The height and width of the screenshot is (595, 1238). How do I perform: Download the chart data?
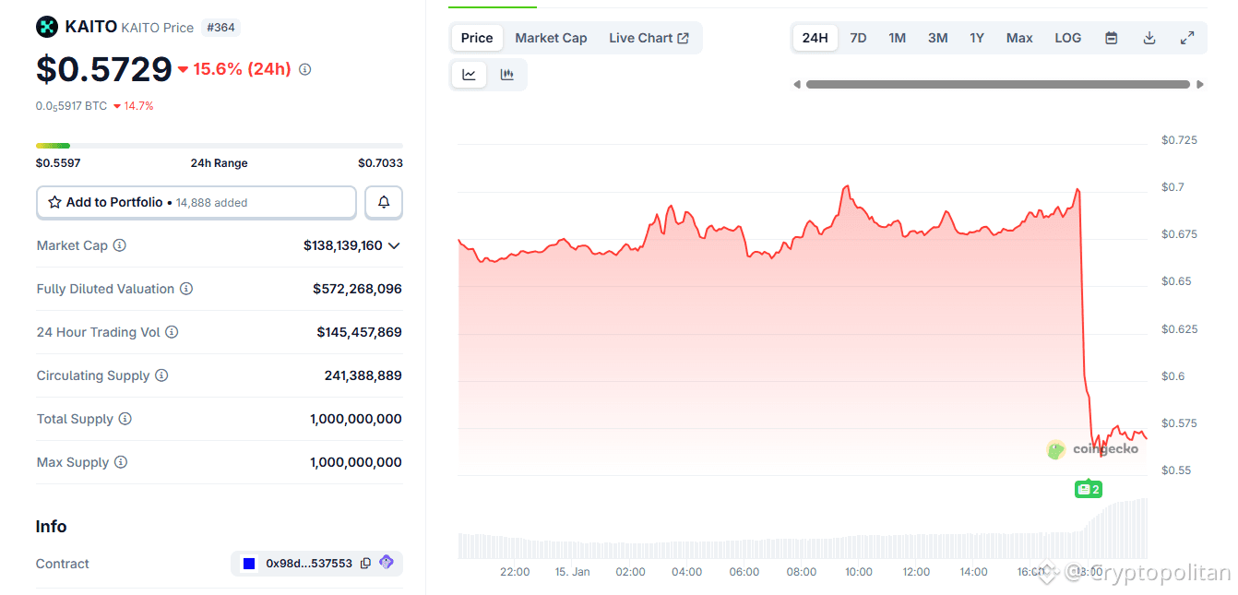point(1149,38)
